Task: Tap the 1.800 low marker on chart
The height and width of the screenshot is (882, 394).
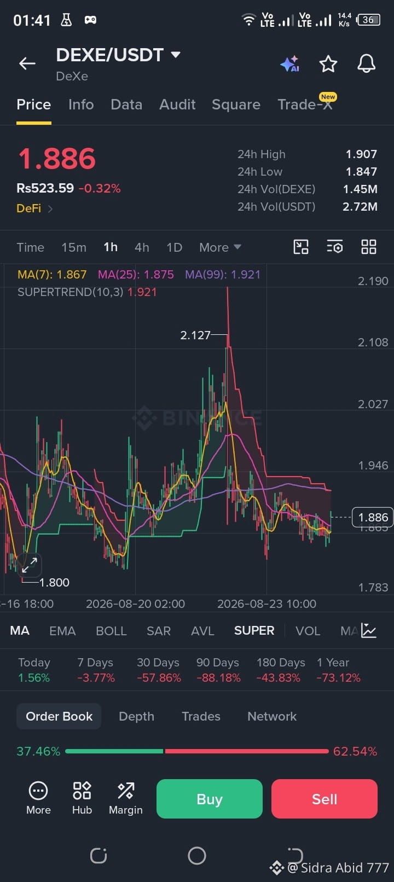Action: [x=54, y=583]
